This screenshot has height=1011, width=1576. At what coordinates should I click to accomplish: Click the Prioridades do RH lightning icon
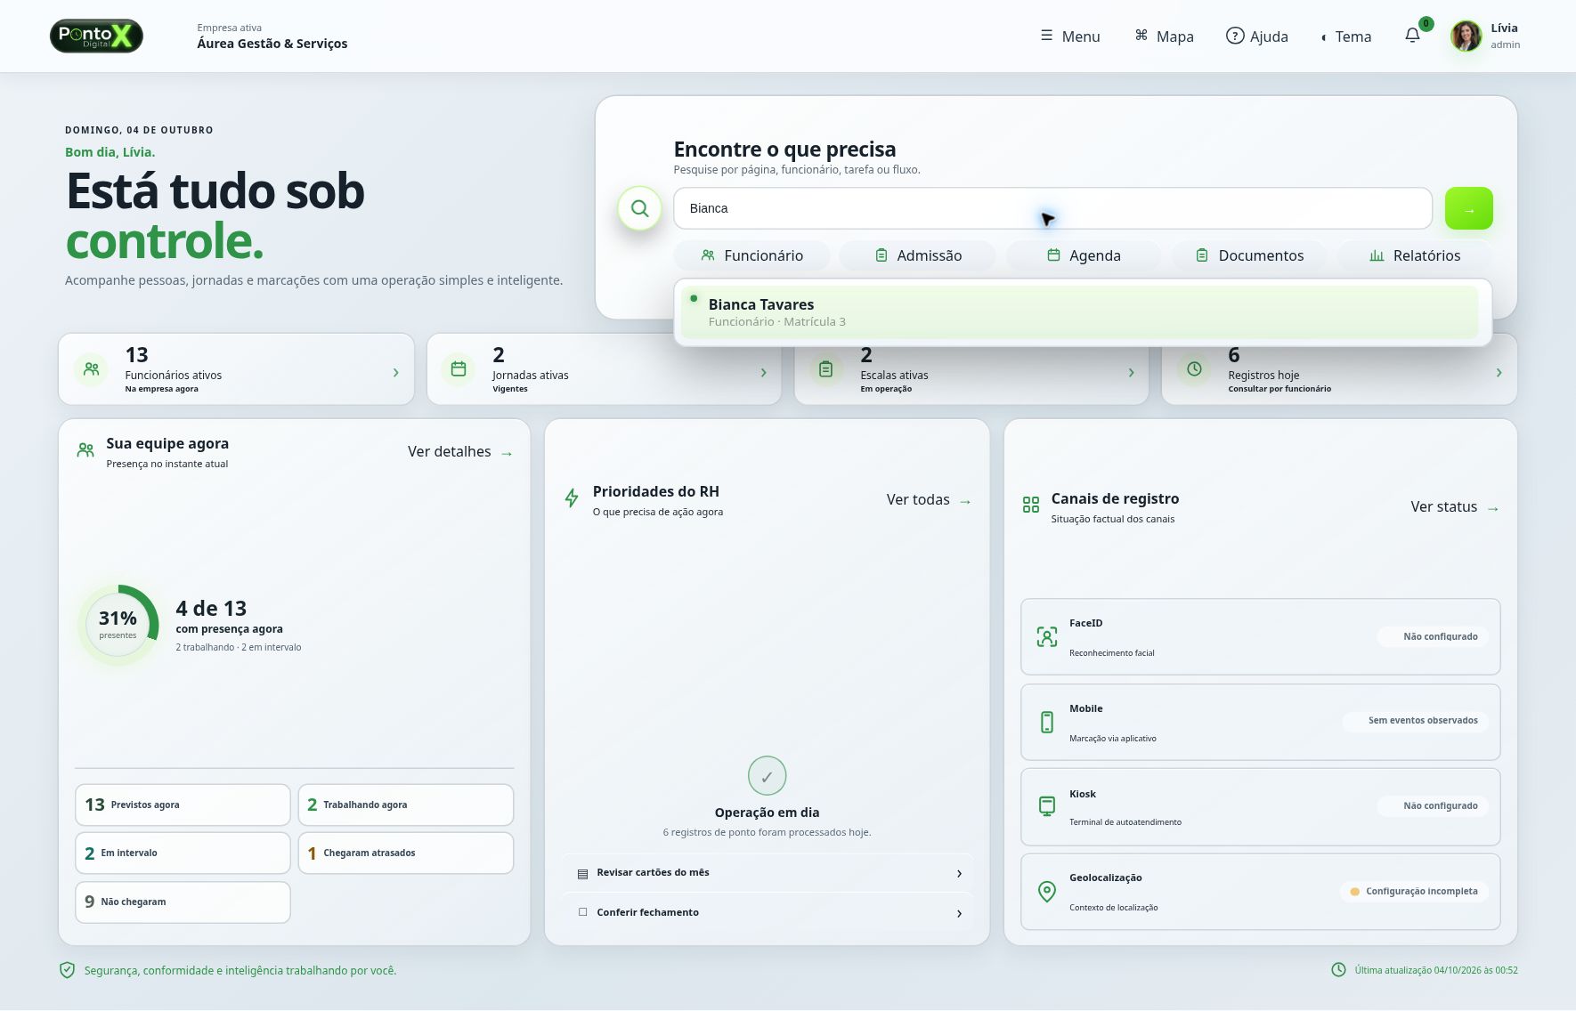click(x=572, y=498)
